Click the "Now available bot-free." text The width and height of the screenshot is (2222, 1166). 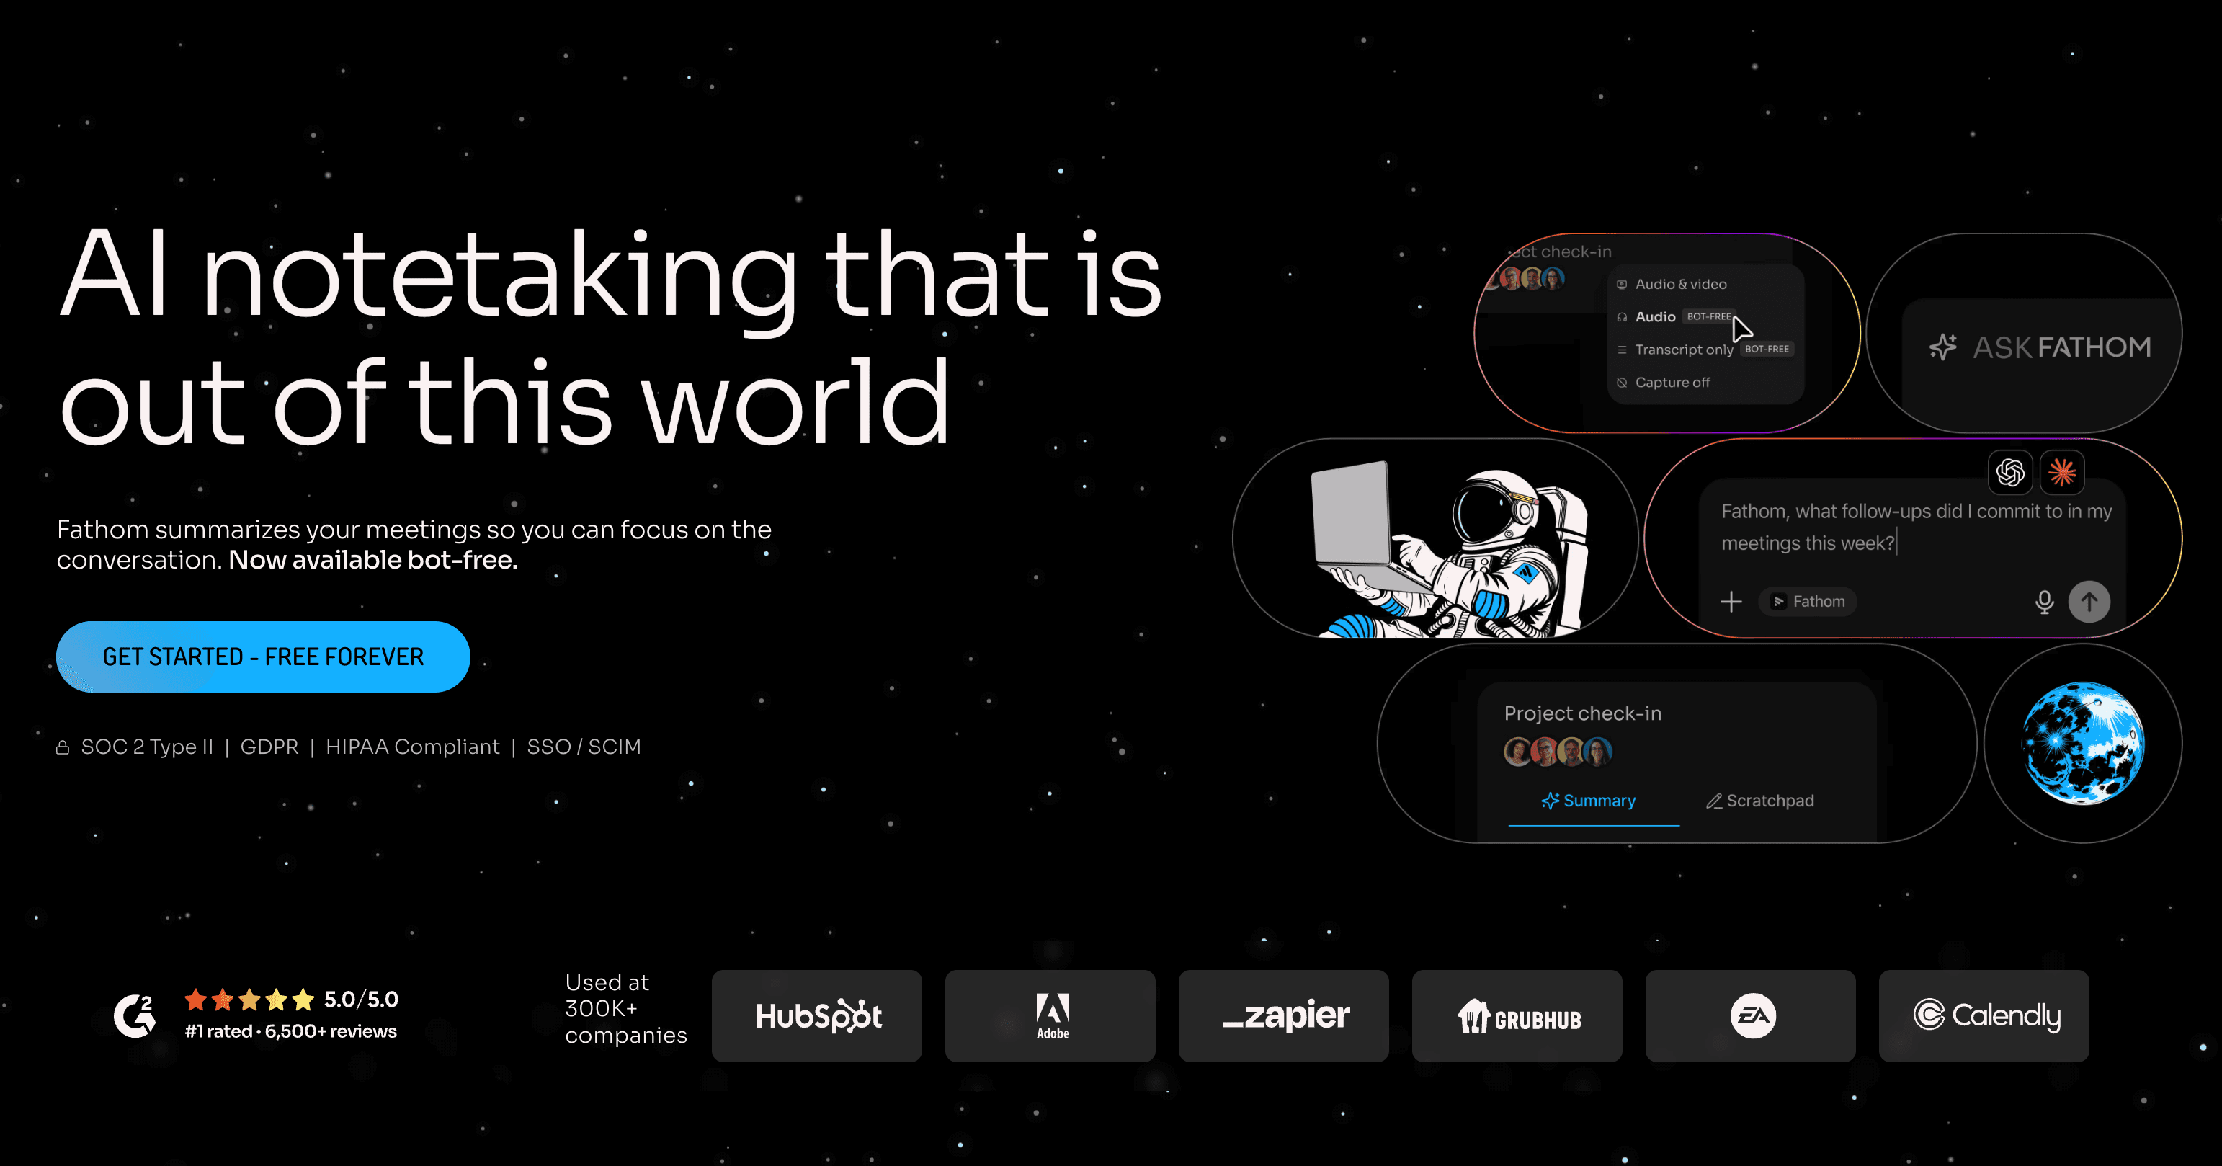tap(372, 560)
